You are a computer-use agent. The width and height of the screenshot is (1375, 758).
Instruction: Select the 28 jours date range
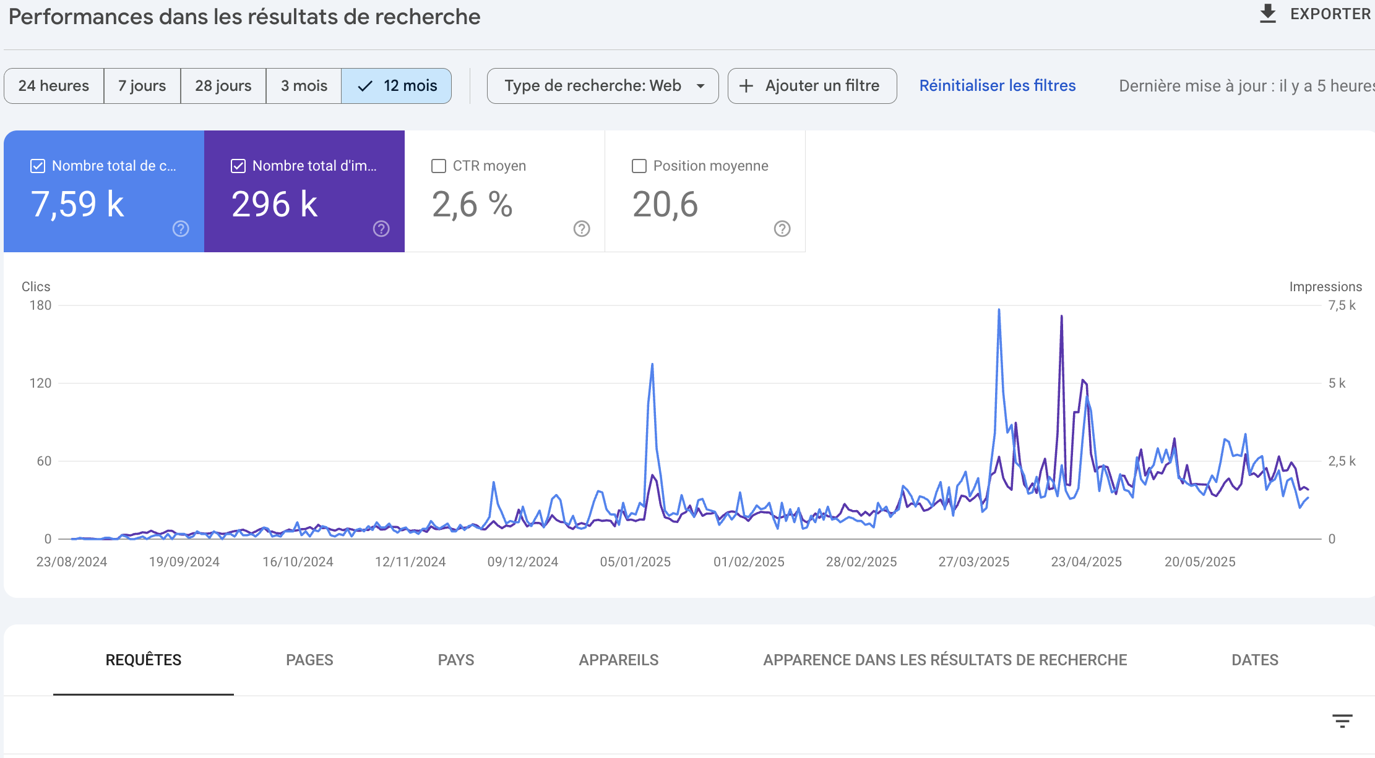point(223,86)
